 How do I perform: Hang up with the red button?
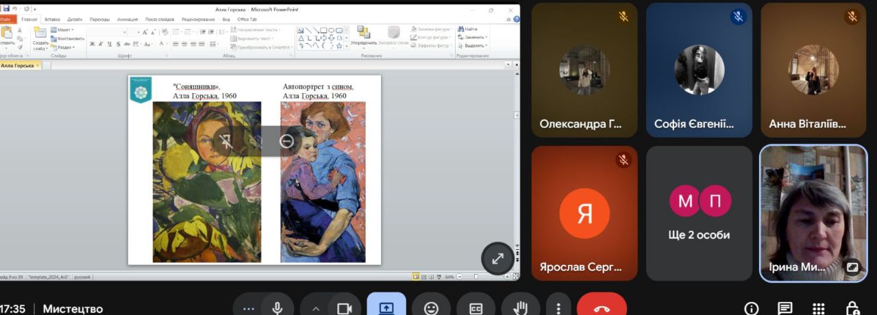click(602, 308)
